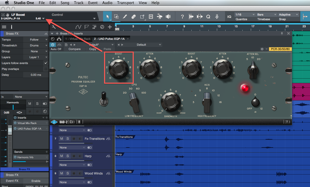Solo the Harp track
This screenshot has height=187, width=310.
pyautogui.click(x=68, y=156)
